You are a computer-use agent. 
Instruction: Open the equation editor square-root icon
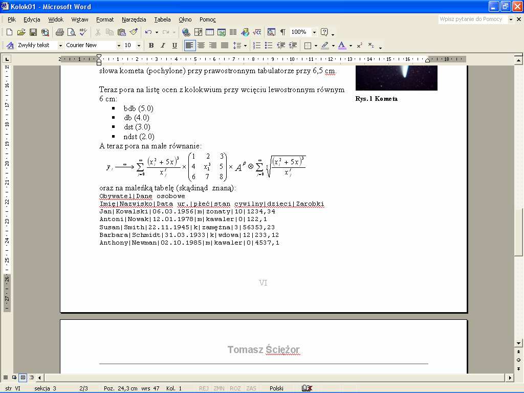pyautogui.click(x=257, y=32)
